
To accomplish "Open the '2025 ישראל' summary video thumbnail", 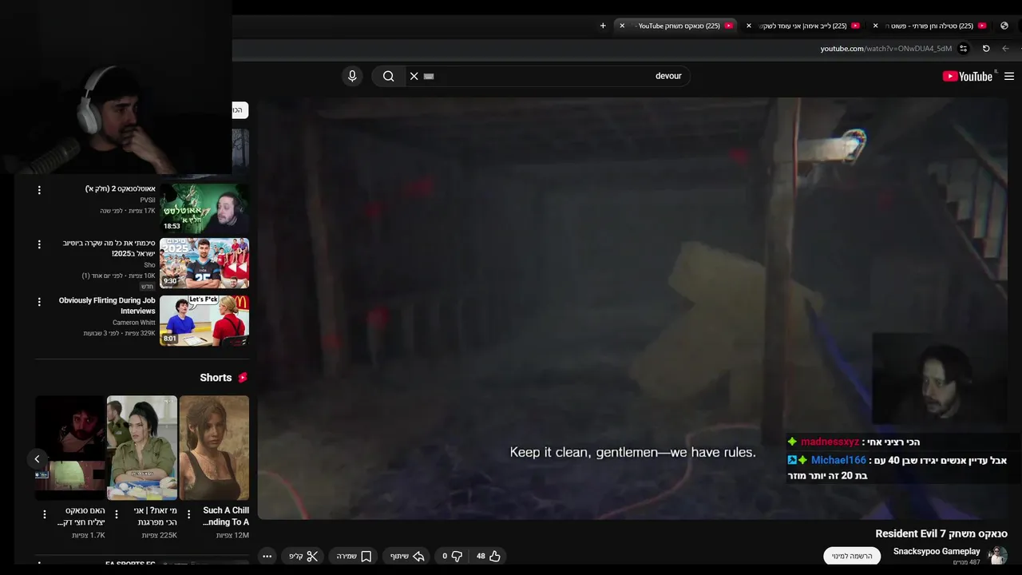I will [204, 263].
